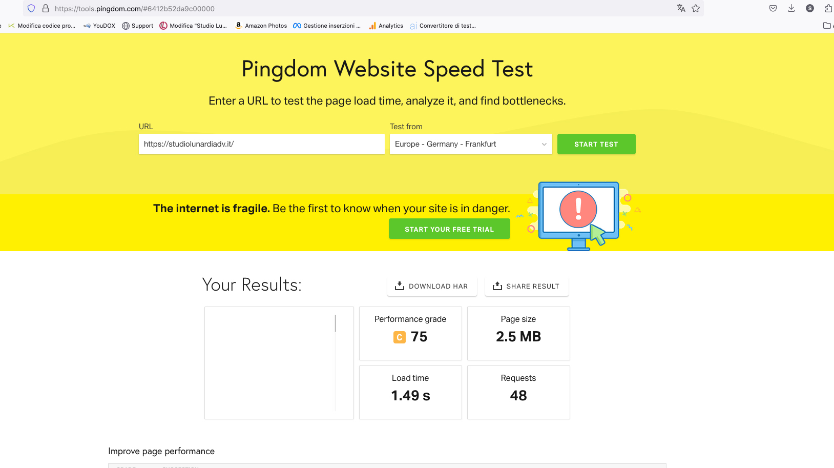Click the "Pingdom Website Speed Test" heading
834x468 pixels.
(387, 69)
